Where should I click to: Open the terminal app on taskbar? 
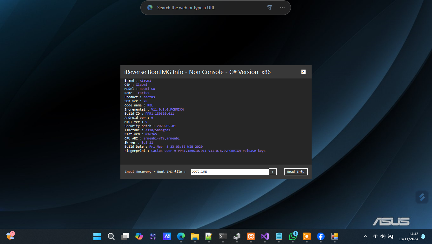223,236
